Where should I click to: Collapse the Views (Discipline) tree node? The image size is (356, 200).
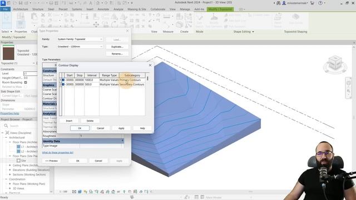tap(3, 133)
